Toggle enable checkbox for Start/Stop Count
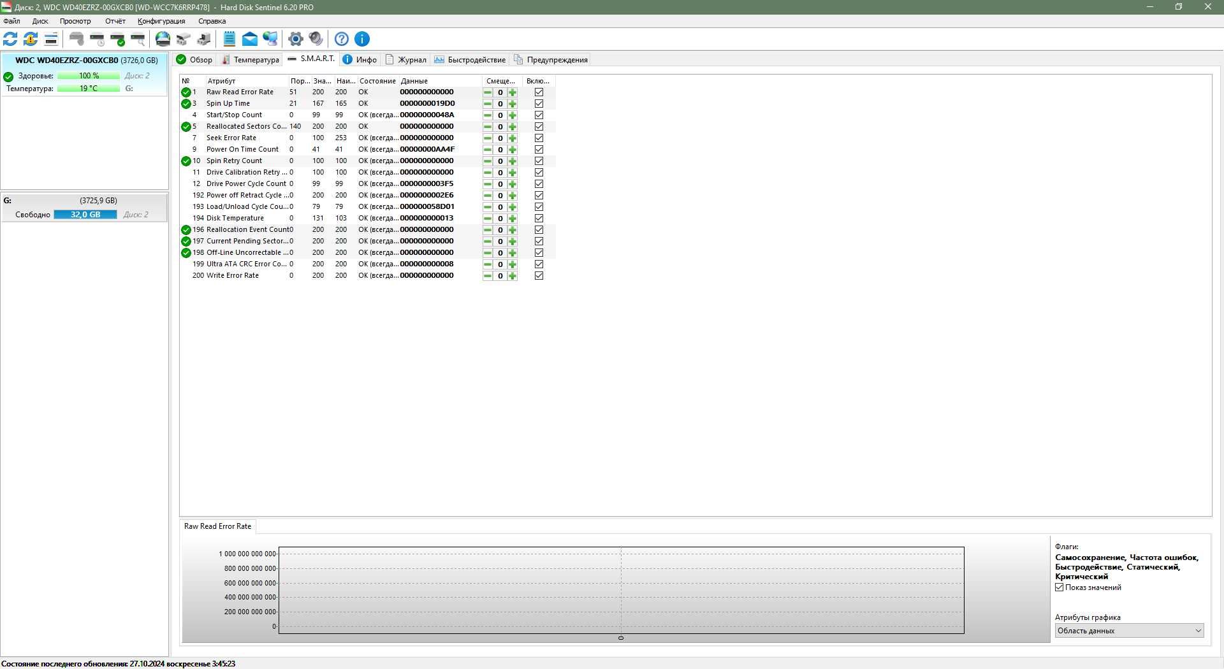The height and width of the screenshot is (669, 1224). coord(539,115)
